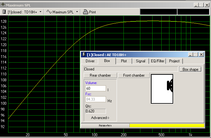Close the [1]Closed : AE TD18H+ dialog
The width and height of the screenshot is (211, 138).
tap(201, 55)
